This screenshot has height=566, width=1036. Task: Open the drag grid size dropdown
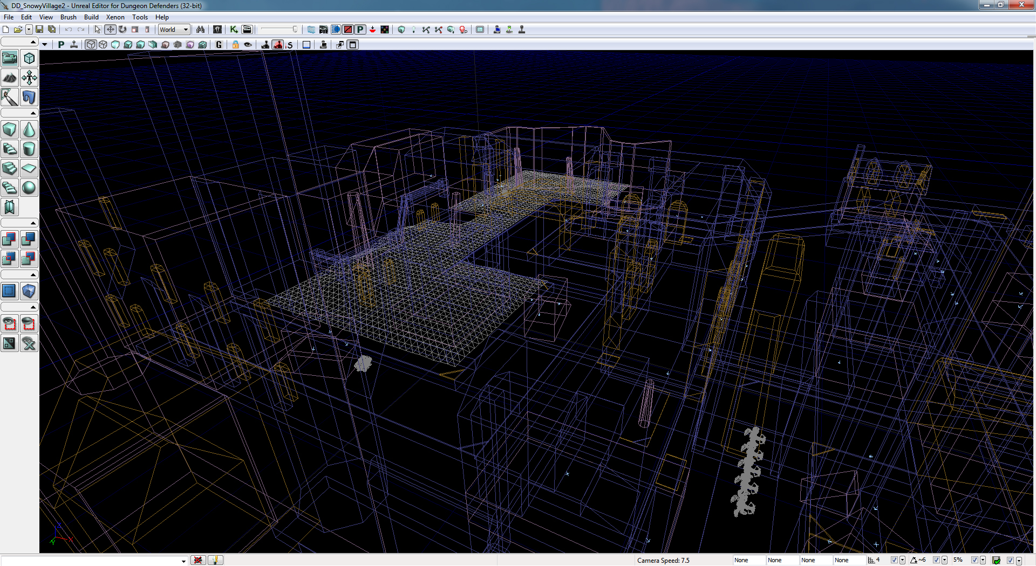(x=902, y=560)
